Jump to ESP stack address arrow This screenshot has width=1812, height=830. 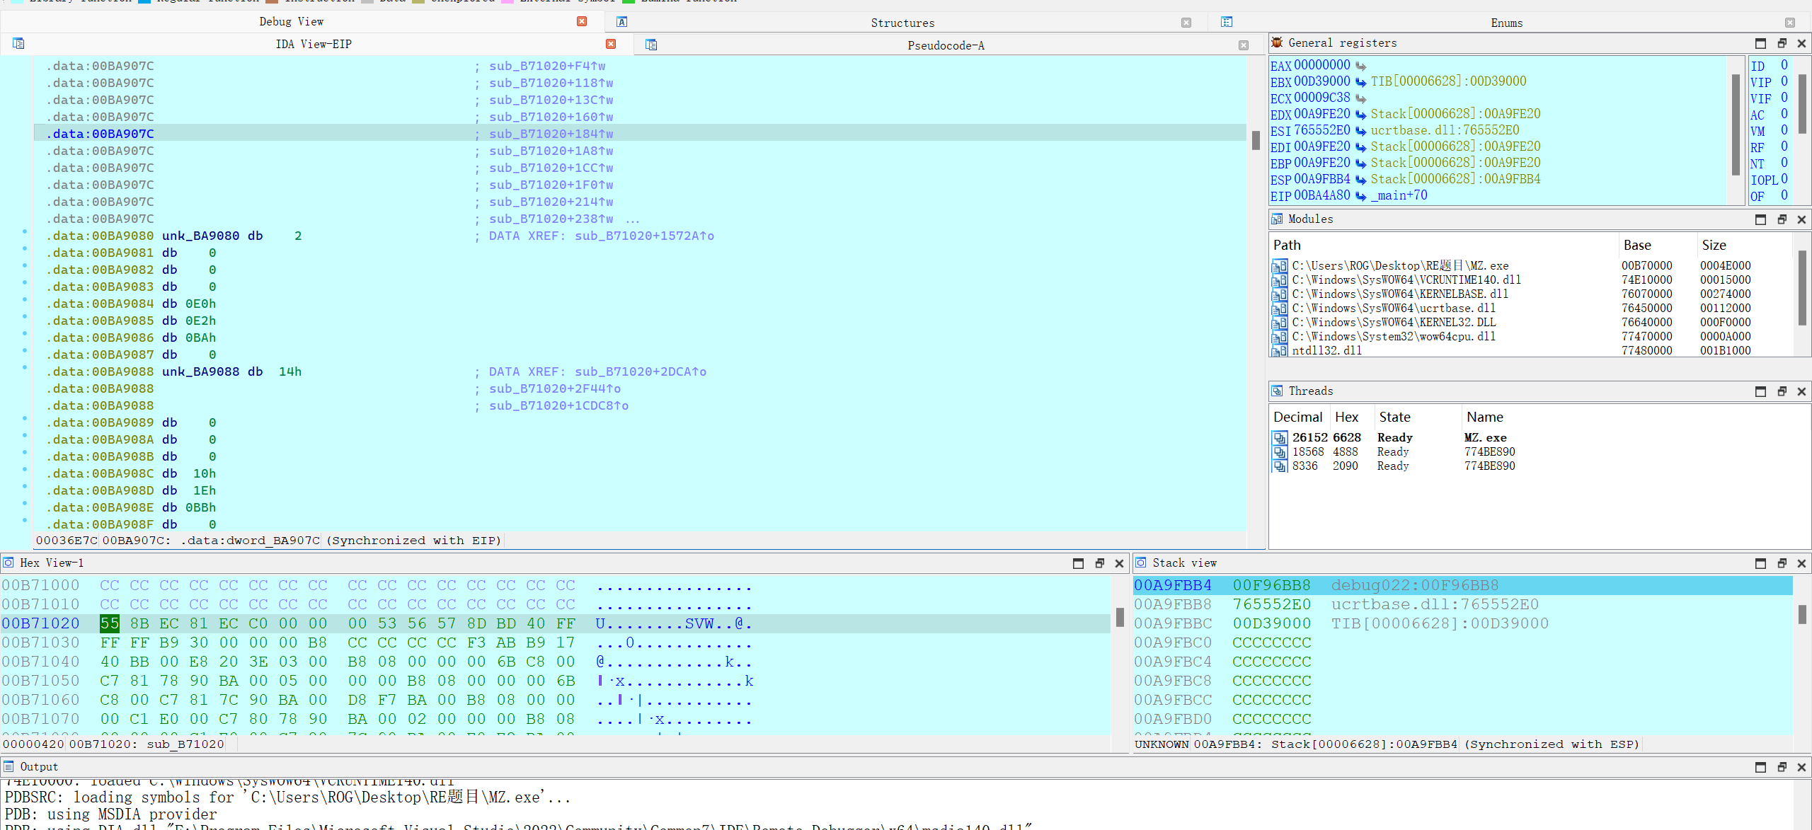click(x=1360, y=180)
